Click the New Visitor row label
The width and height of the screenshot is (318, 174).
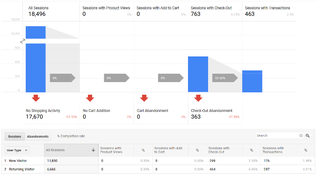point(18,161)
